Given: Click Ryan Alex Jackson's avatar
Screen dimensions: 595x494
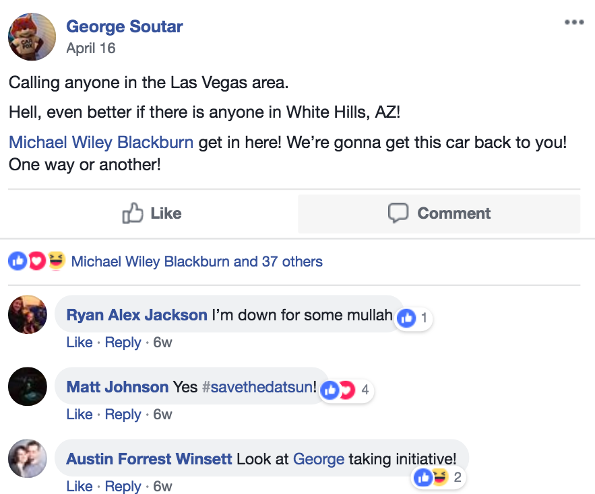Looking at the screenshot, I should coord(28,315).
